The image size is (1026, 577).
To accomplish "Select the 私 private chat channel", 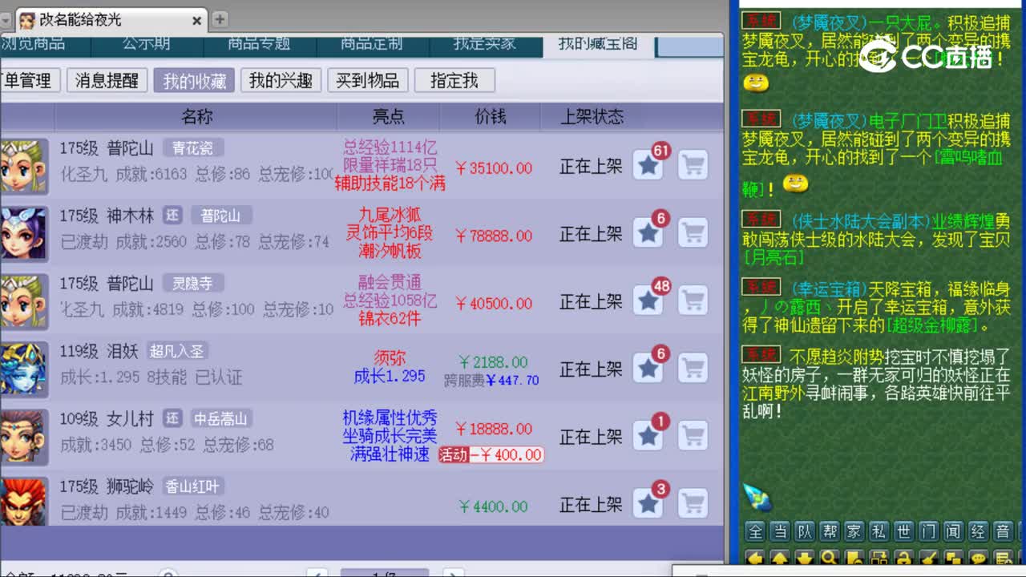I will point(879,531).
